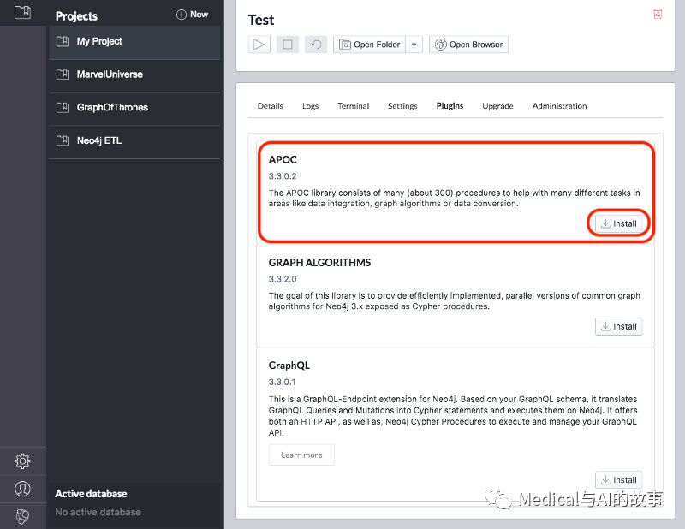Stop the Test database with stop button
This screenshot has height=529, width=685.
[288, 45]
